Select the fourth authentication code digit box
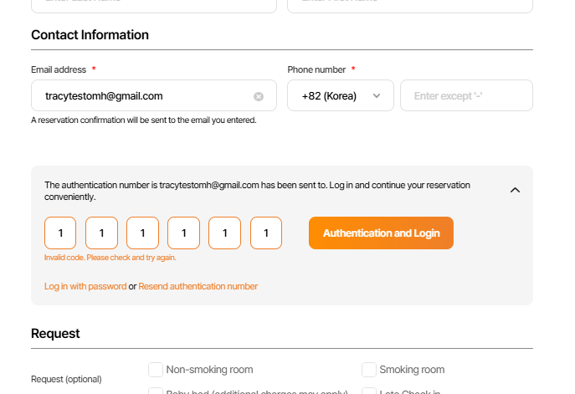 184,233
